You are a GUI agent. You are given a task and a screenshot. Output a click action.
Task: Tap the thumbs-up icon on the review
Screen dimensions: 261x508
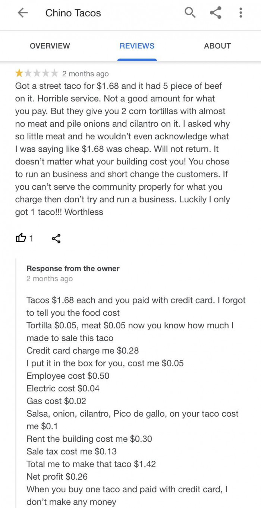pos(21,237)
